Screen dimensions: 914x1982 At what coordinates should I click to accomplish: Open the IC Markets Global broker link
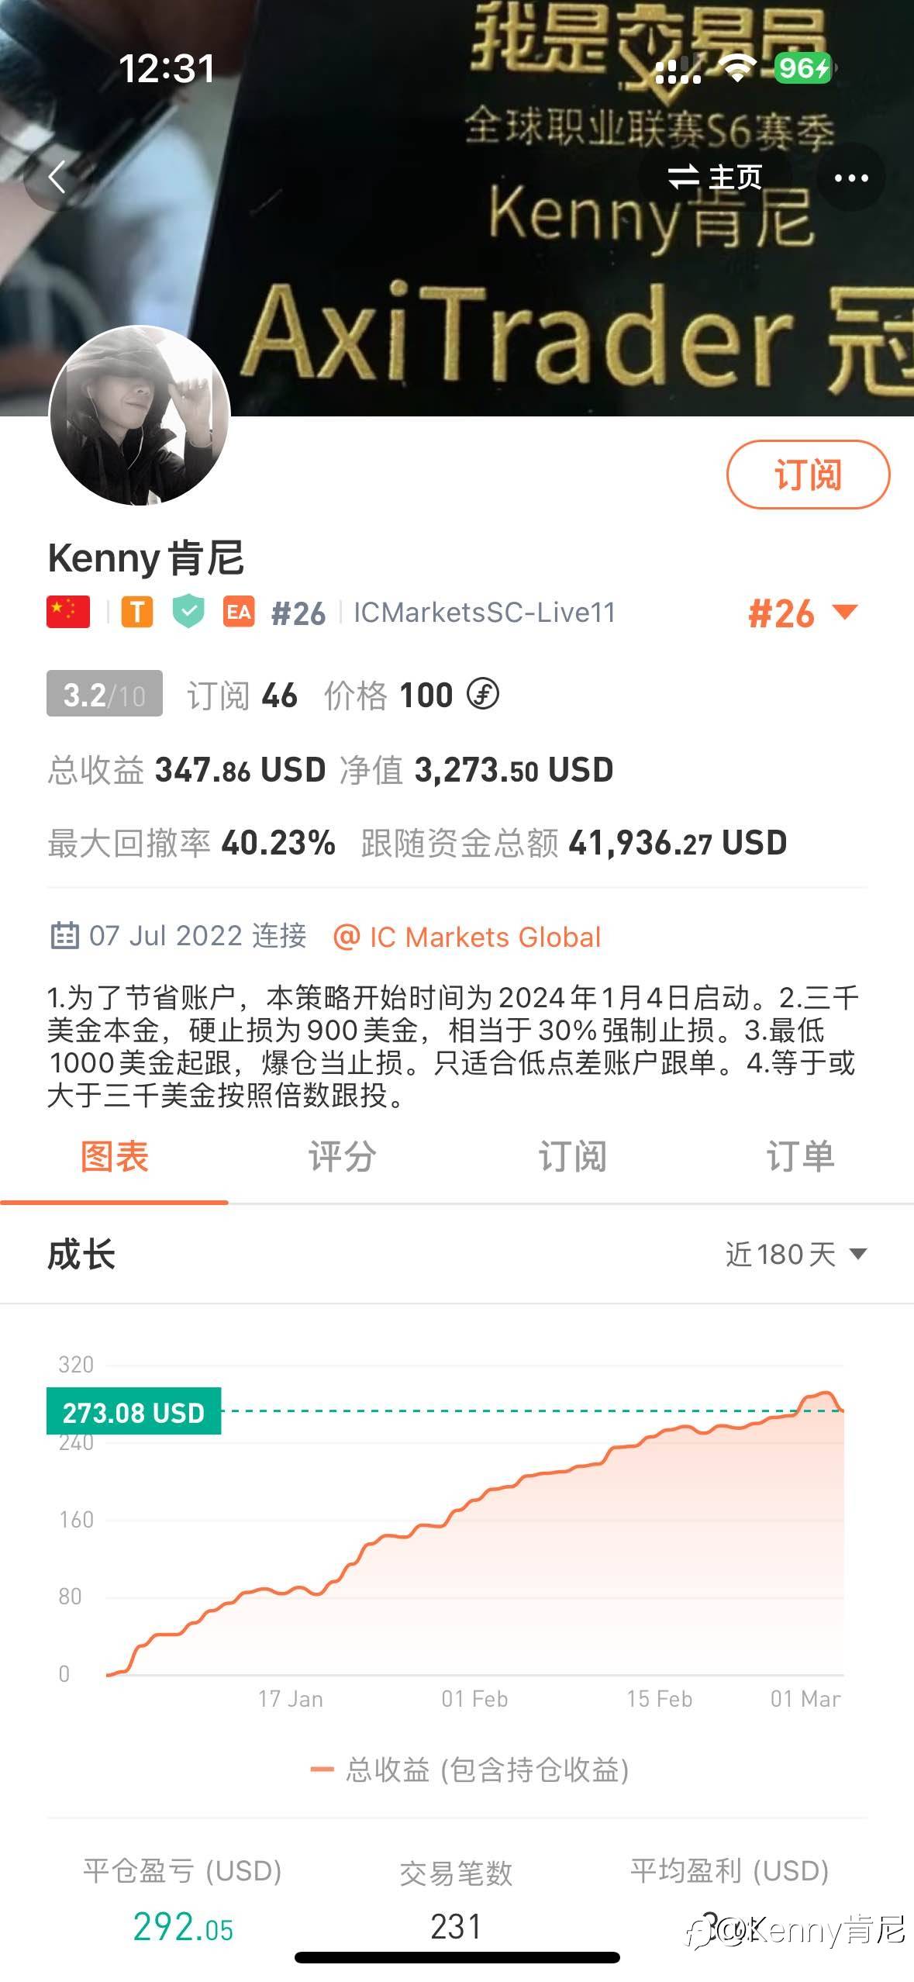(x=467, y=937)
